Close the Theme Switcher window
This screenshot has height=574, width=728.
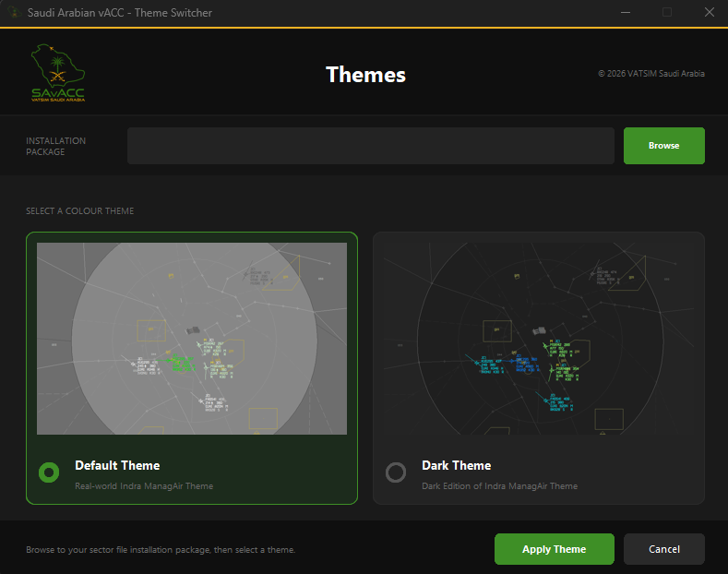point(709,13)
